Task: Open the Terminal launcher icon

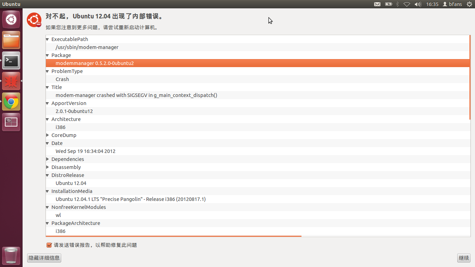Action: tap(11, 60)
